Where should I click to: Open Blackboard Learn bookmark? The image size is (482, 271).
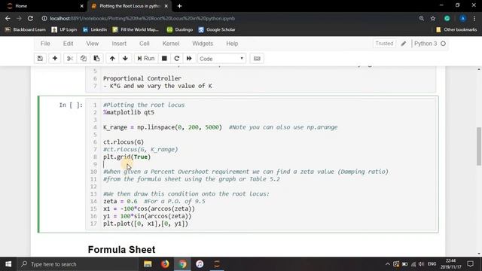click(x=26, y=29)
